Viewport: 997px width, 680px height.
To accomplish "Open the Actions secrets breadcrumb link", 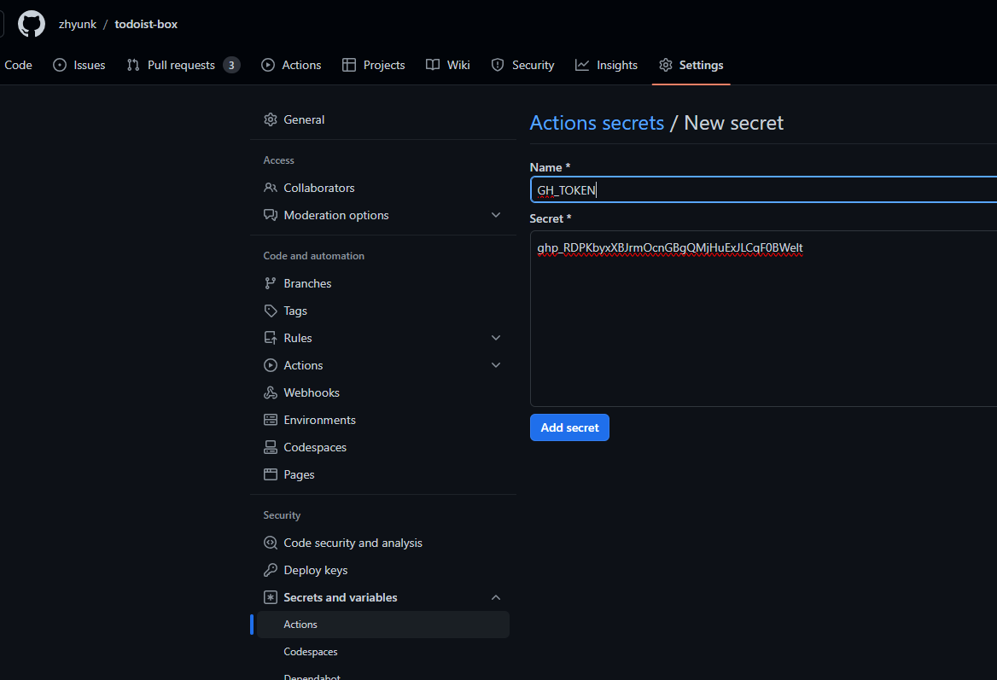I will click(597, 123).
